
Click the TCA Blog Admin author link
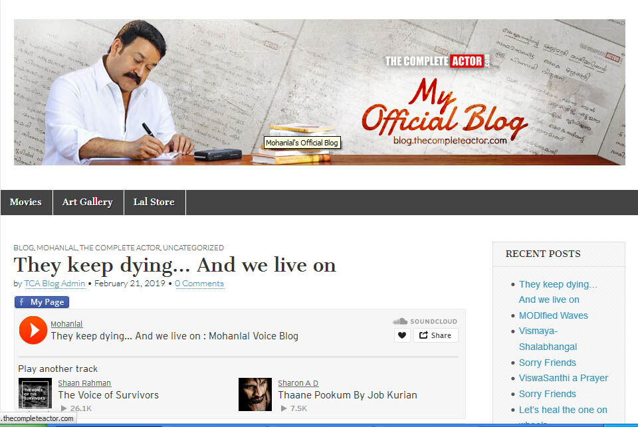[54, 284]
